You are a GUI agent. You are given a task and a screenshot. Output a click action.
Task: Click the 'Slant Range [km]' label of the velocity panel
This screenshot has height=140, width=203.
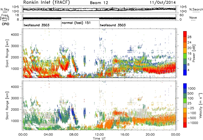coord(7,105)
